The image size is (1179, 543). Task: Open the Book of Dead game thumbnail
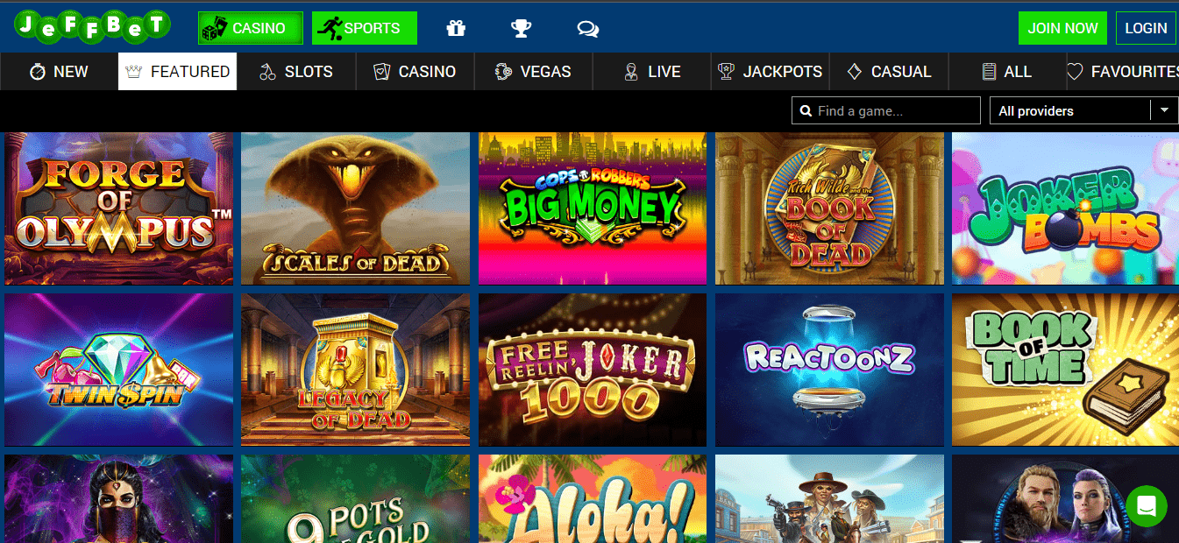[829, 208]
